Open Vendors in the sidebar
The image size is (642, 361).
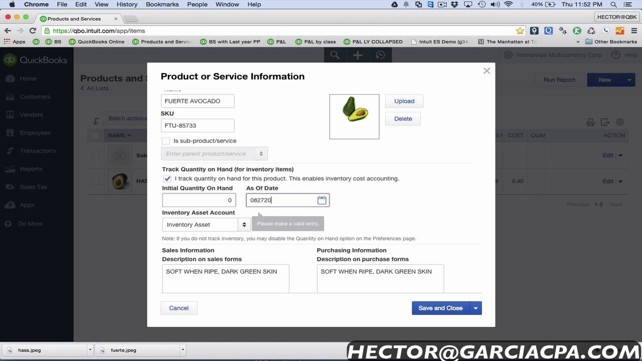coord(31,115)
